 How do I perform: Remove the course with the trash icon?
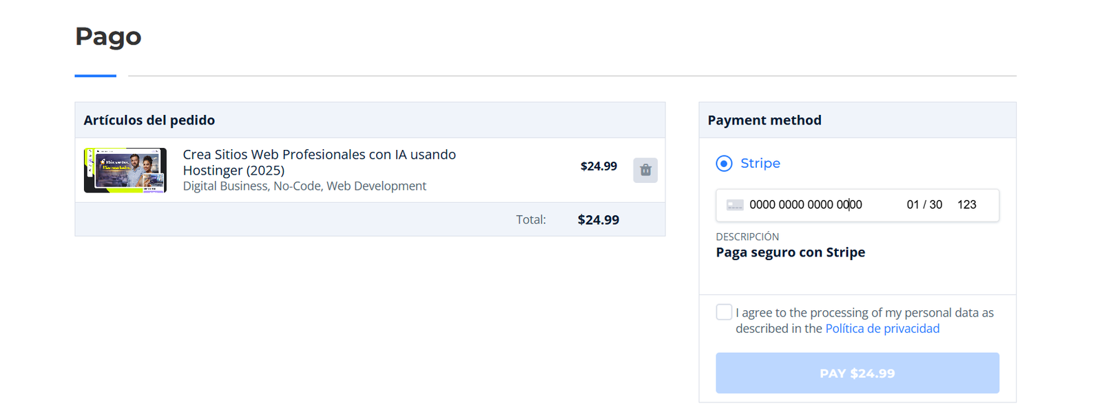(645, 170)
